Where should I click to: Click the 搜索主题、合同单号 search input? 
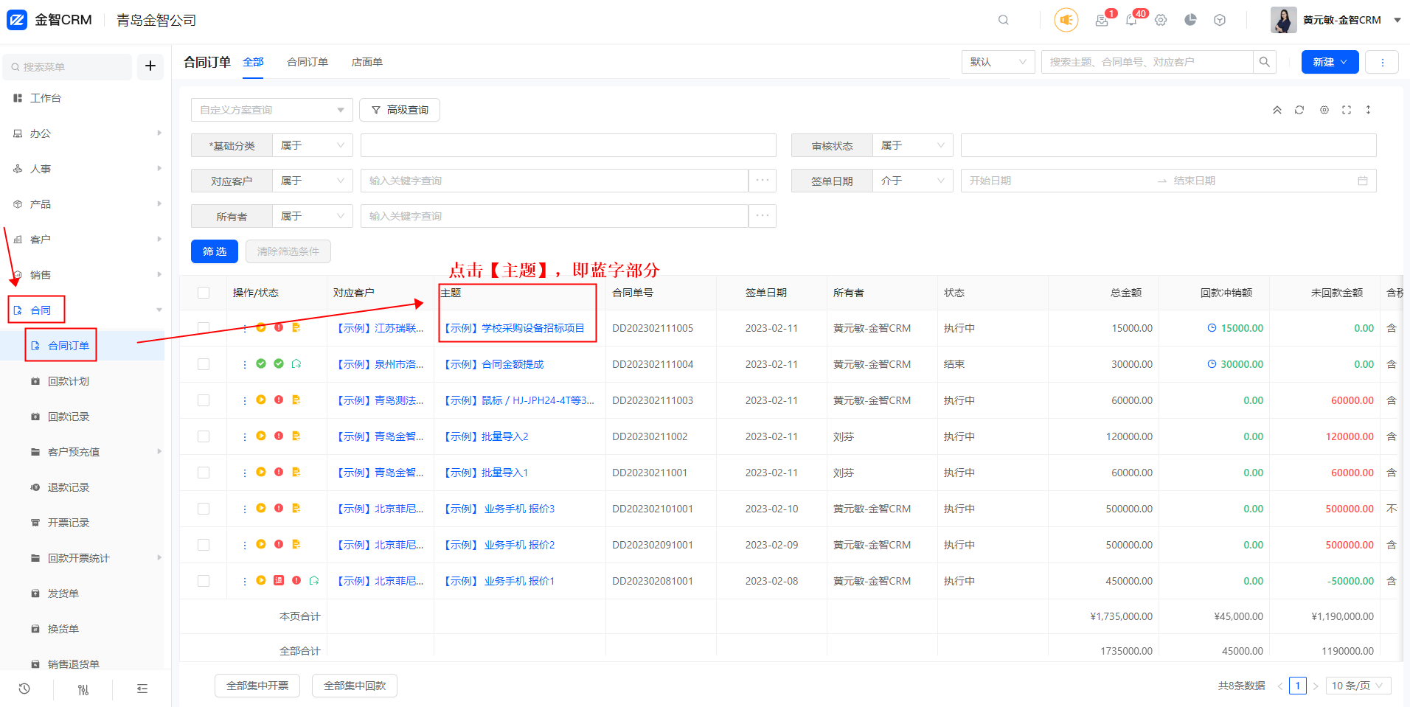(x=1147, y=62)
